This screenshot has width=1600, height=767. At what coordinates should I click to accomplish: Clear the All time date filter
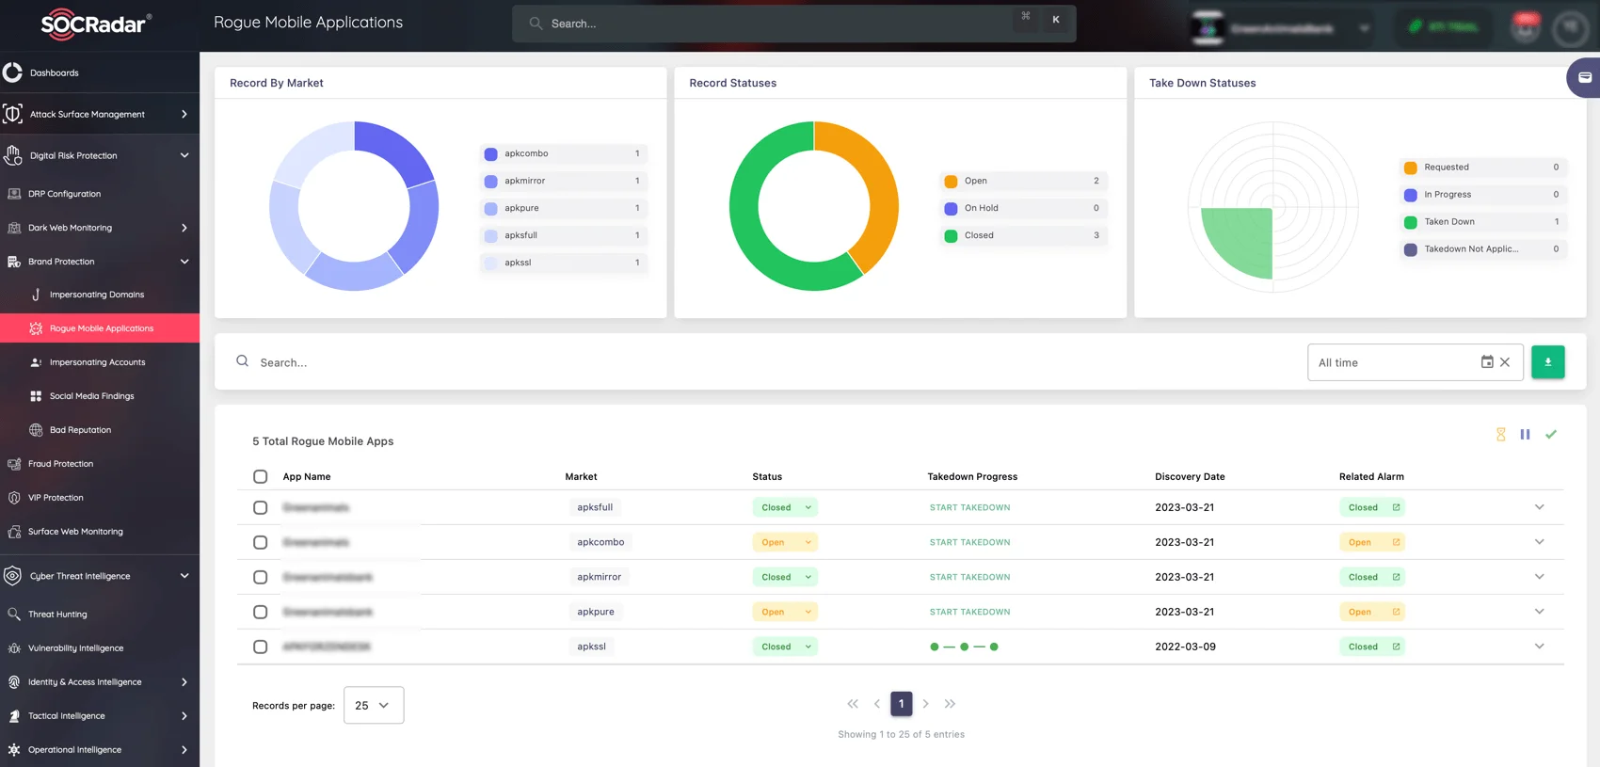point(1505,362)
